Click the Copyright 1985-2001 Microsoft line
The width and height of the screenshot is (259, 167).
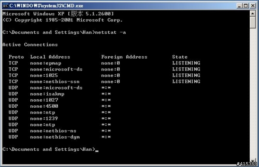tap(62, 20)
